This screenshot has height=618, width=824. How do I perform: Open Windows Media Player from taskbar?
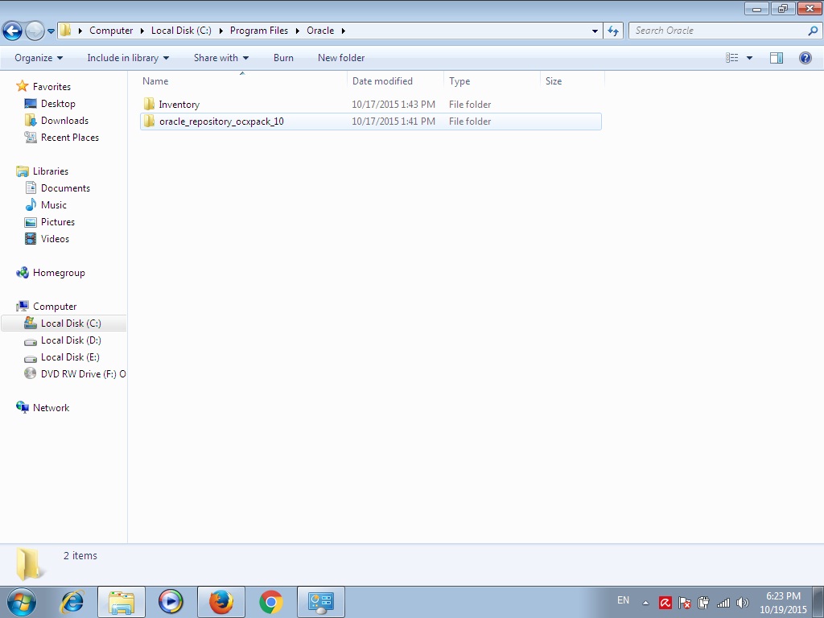coord(171,602)
